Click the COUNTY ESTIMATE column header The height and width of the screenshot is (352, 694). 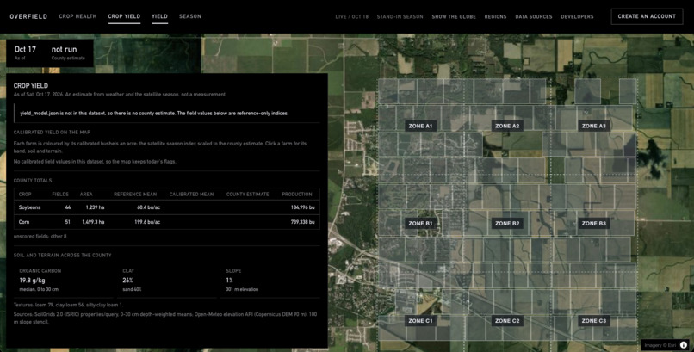point(247,195)
